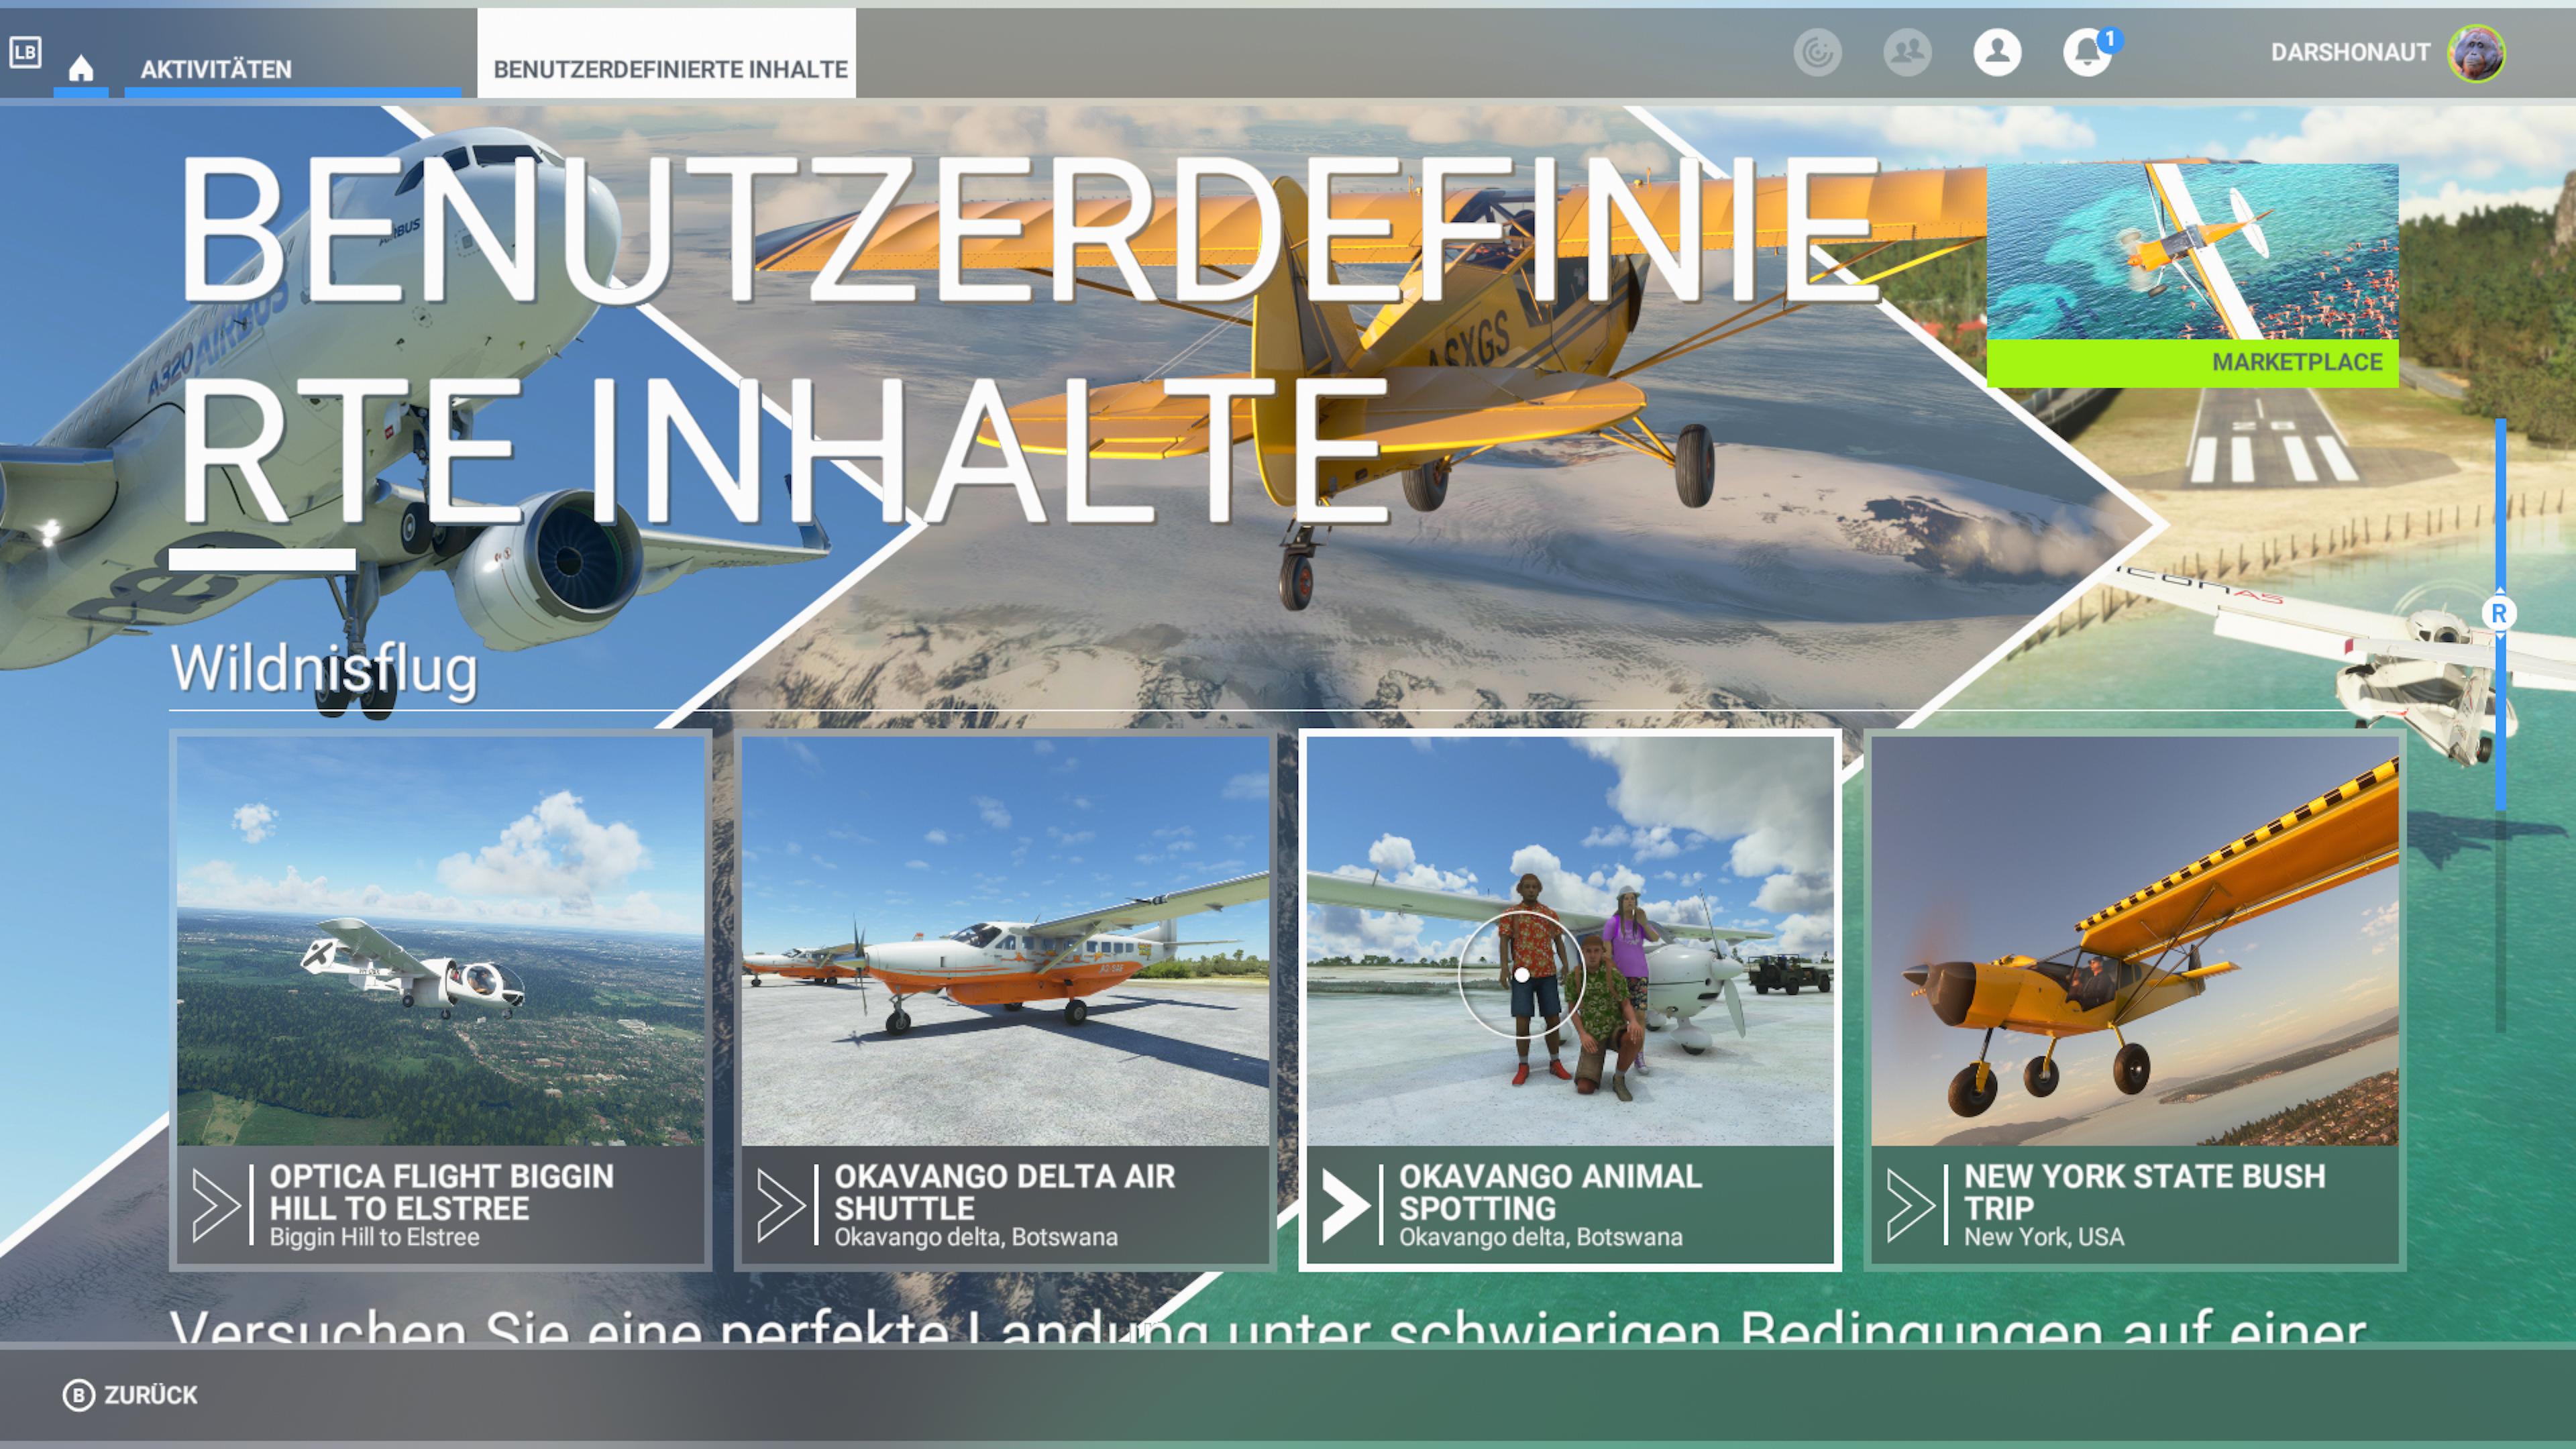Click the "OPTICA FLIGHT BIGGIN HILL TO ELSTREE" title
This screenshot has height=1449, width=2576.
coord(441,1192)
